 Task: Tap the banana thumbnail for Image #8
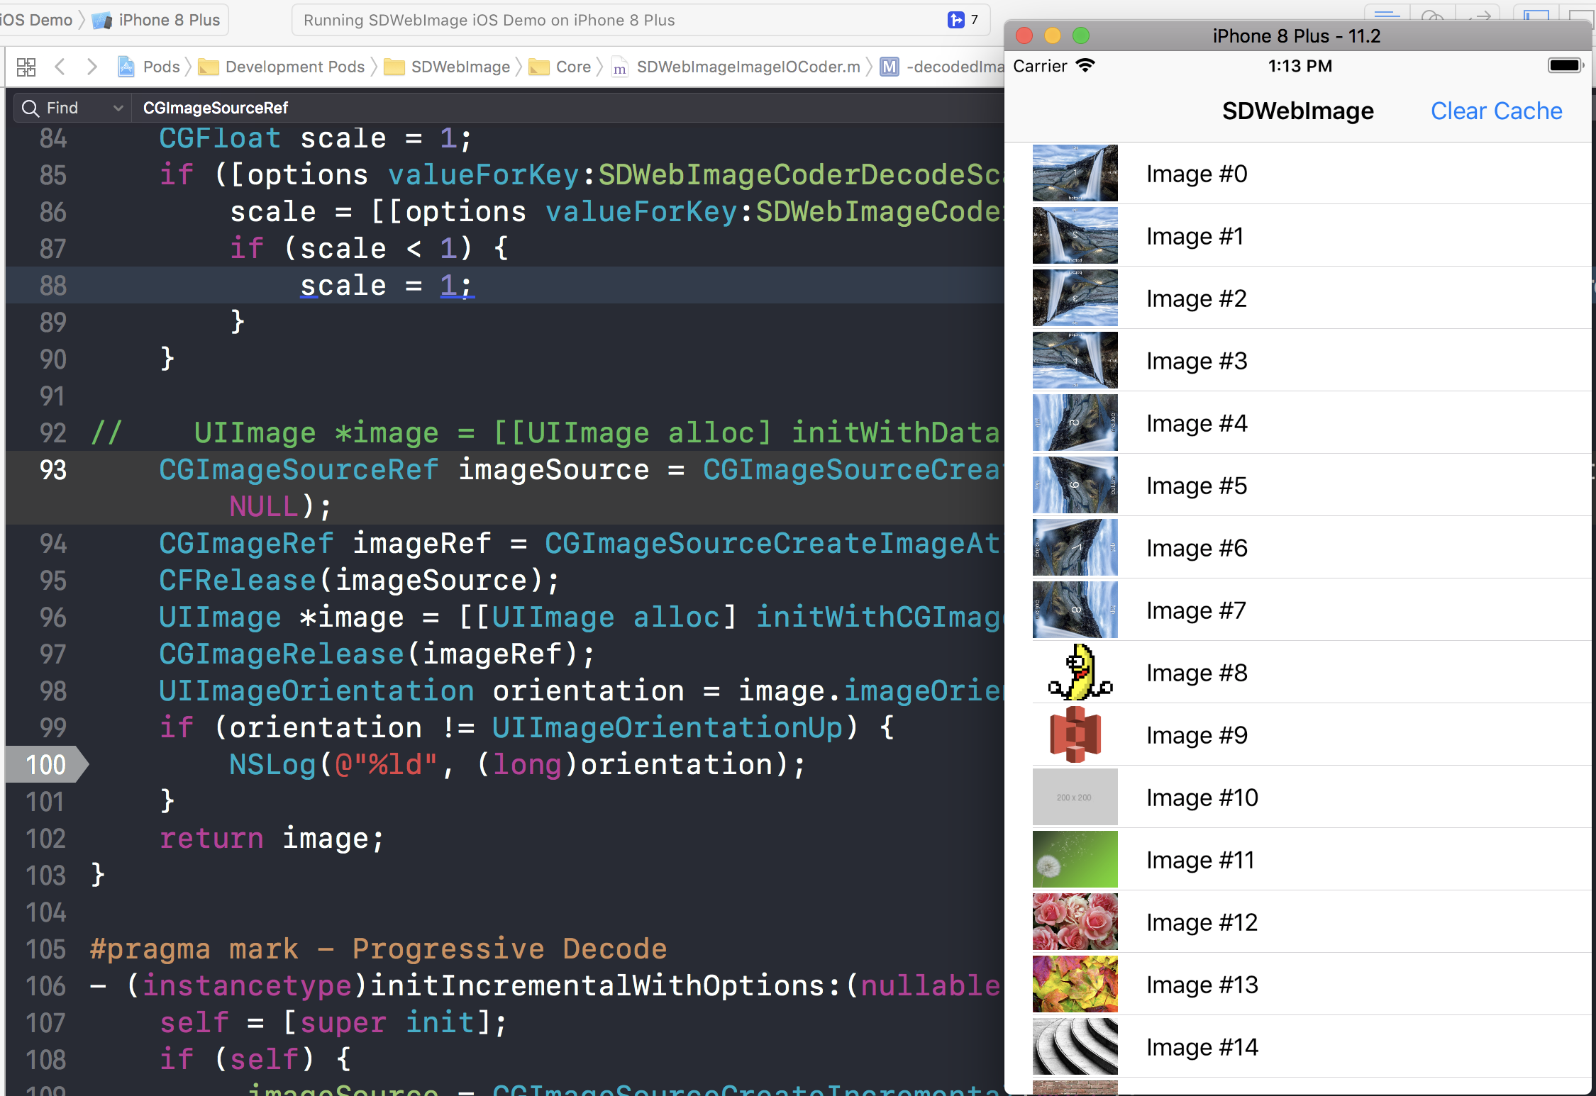[1075, 672]
